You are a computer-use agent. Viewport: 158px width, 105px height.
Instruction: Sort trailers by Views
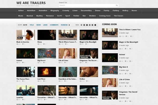[38, 25]
